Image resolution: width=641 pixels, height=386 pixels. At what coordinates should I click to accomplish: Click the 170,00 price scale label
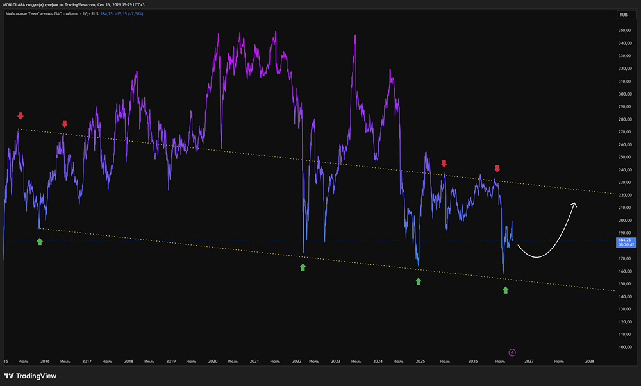point(625,258)
